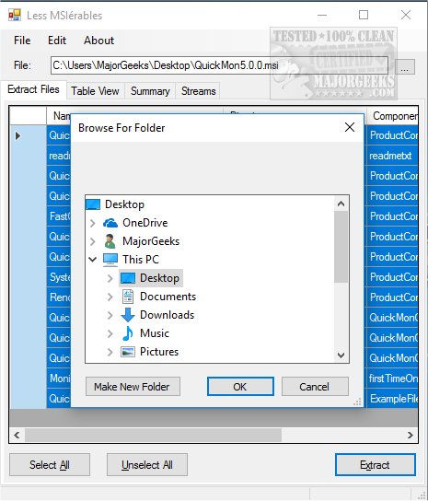Image resolution: width=428 pixels, height=501 pixels.
Task: Select the MajorGeeks label in the tree
Action: (x=151, y=241)
